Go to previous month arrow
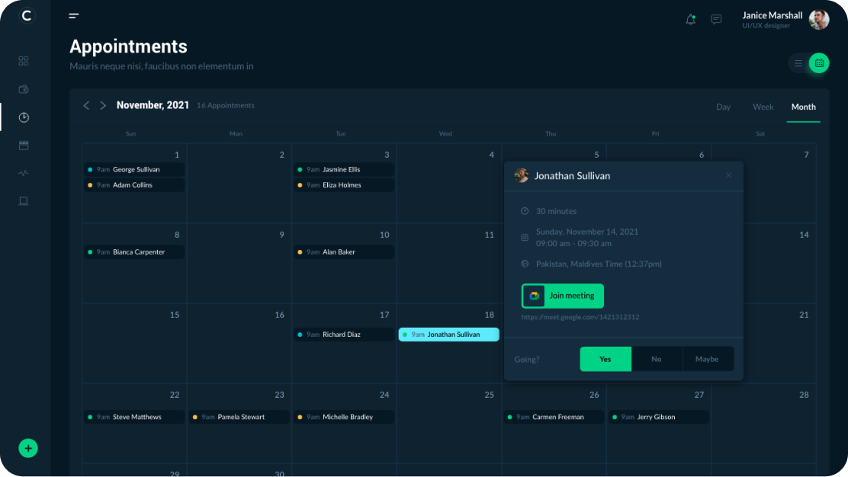 [x=86, y=105]
